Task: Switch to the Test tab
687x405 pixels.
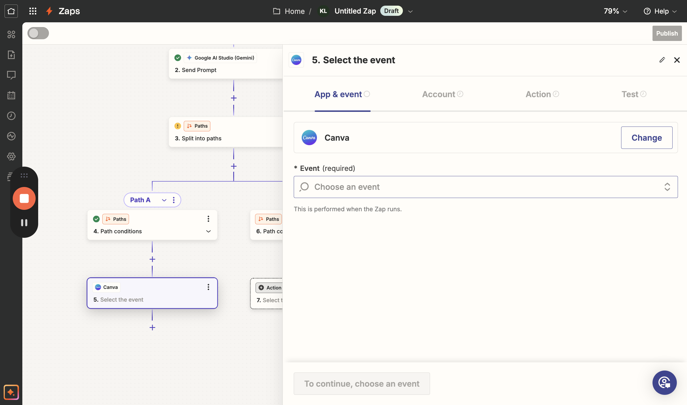Action: [x=634, y=94]
